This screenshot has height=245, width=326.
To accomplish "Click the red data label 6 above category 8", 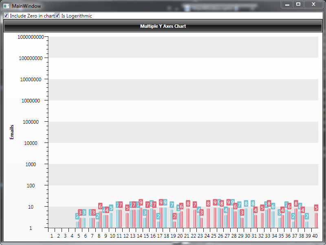I will (100, 206).
